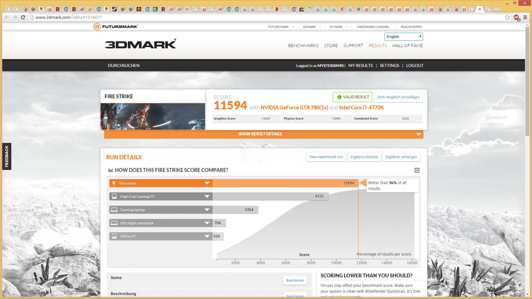Open MY RESULTS

361,66
